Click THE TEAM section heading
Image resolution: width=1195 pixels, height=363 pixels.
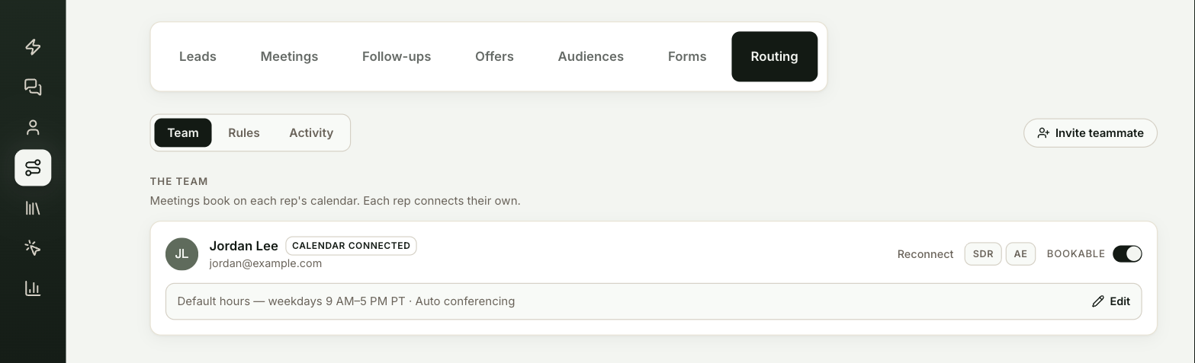(x=179, y=181)
